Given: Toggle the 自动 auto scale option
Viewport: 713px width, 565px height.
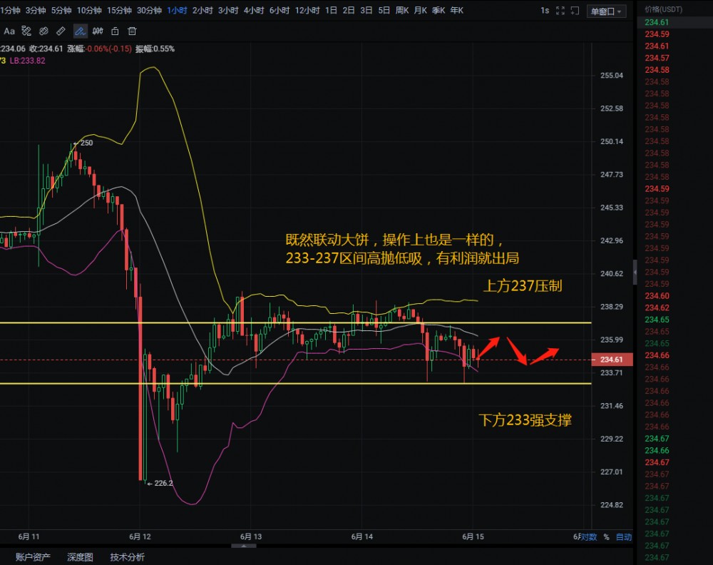Looking at the screenshot, I should [623, 537].
